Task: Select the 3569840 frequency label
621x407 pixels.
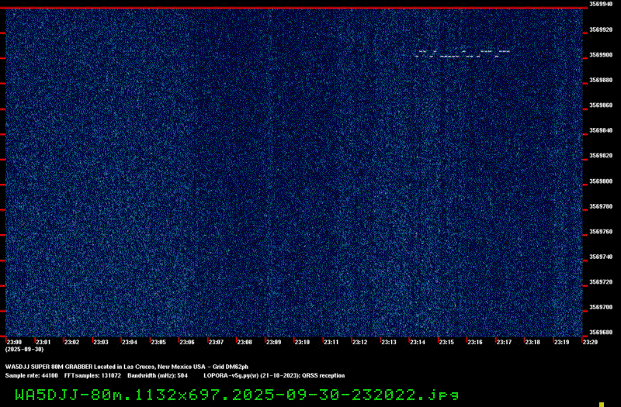Action: pos(601,130)
